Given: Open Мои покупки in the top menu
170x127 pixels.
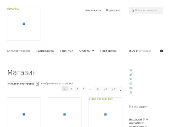Looking at the screenshot, I should pos(93,10).
